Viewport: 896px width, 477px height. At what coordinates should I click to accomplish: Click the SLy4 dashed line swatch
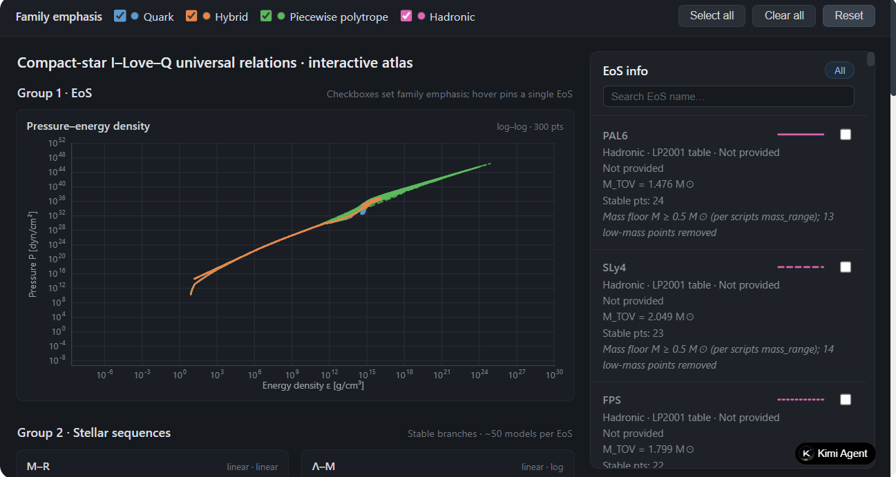801,267
